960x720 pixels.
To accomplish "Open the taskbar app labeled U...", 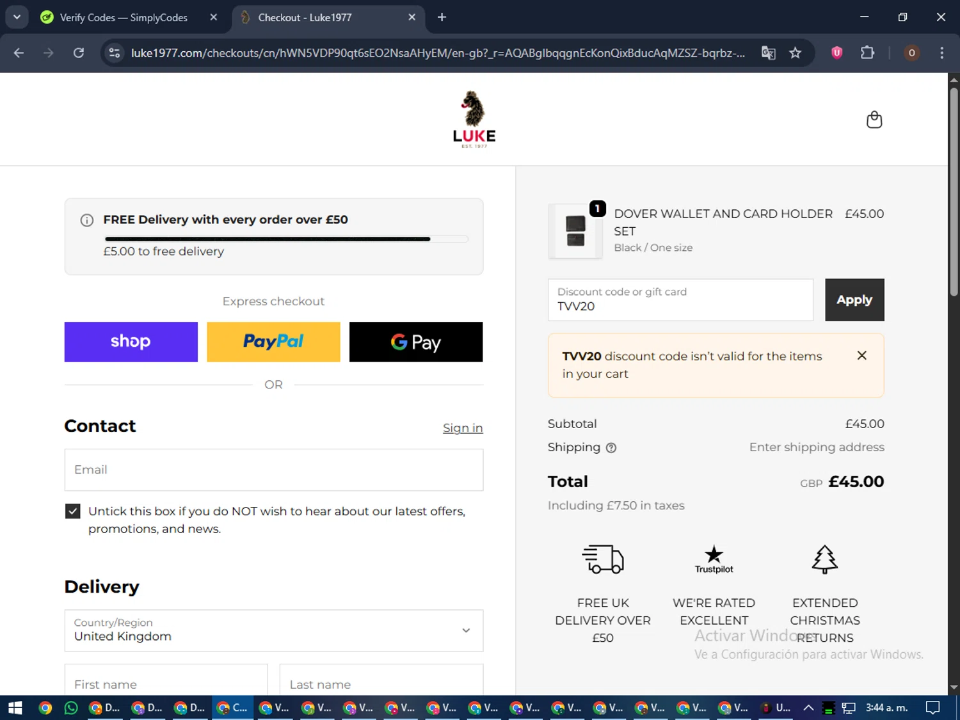I will (x=776, y=708).
